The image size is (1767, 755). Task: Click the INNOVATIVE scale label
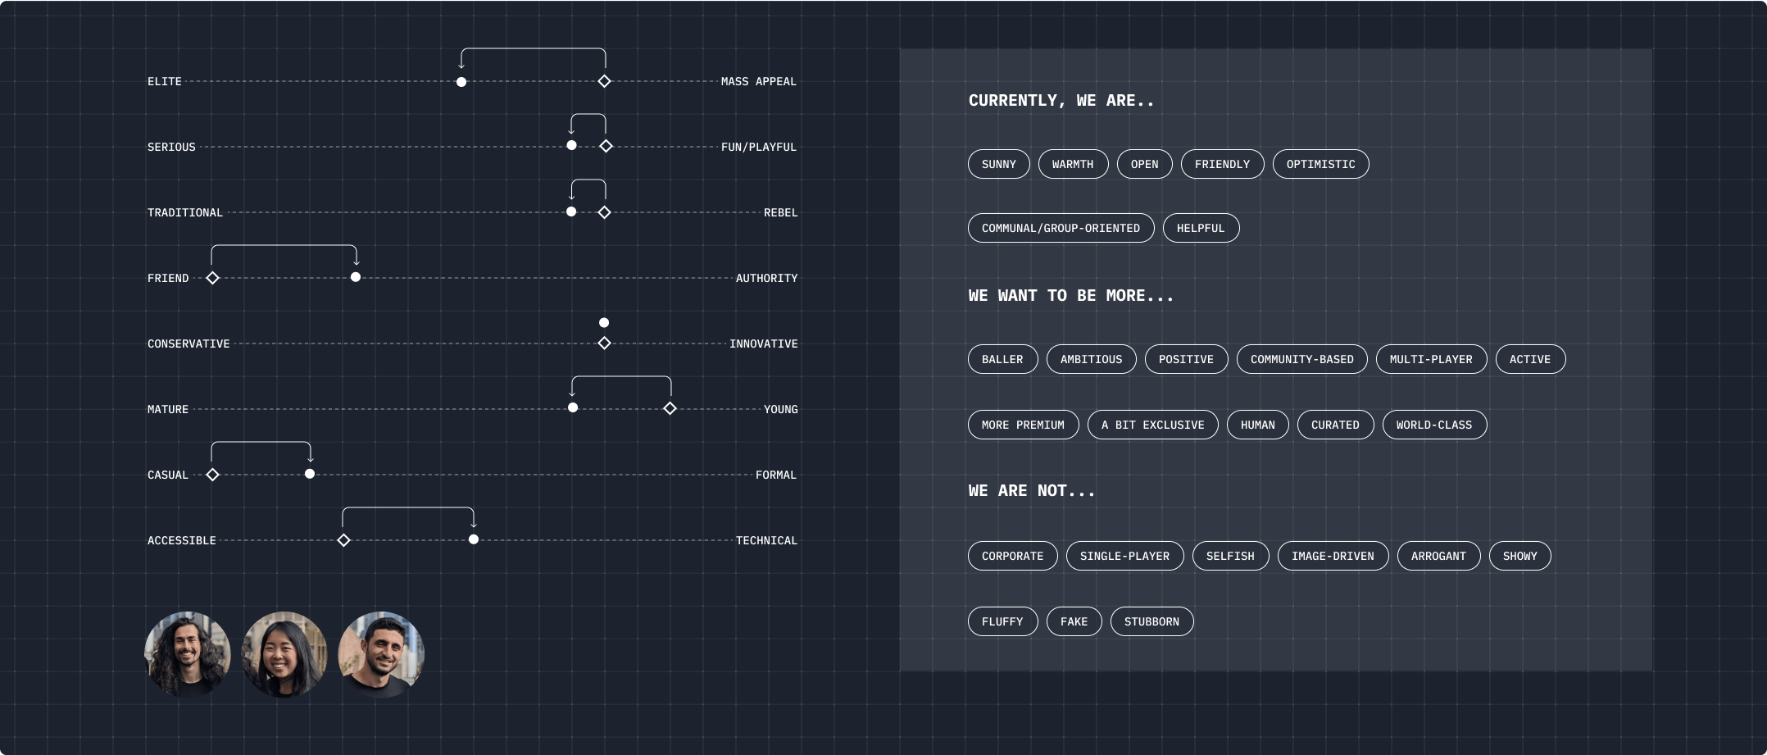tap(763, 343)
